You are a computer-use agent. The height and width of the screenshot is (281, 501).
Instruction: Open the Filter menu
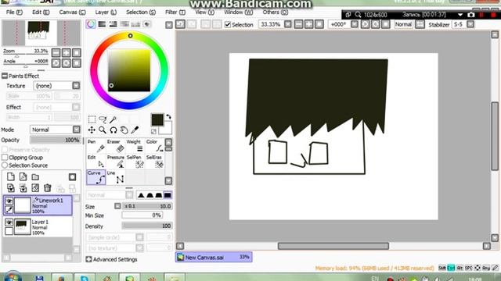click(x=175, y=12)
